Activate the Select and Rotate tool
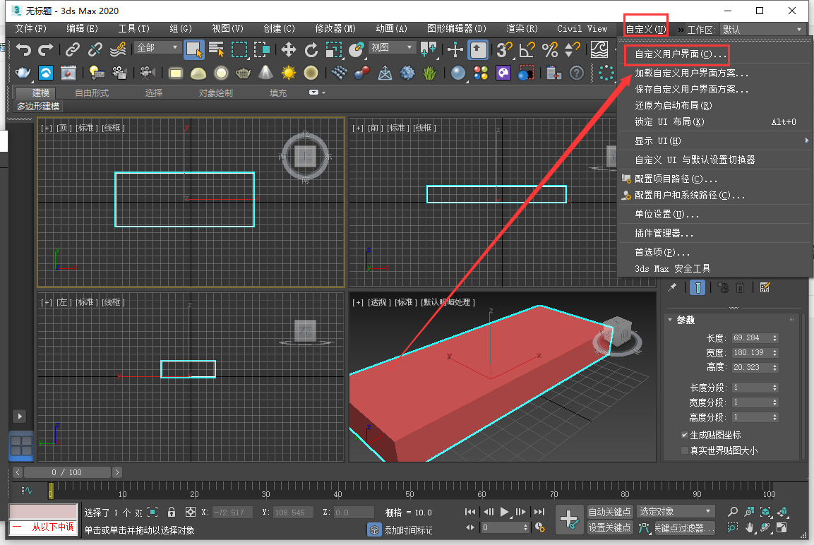The height and width of the screenshot is (545, 814). click(x=311, y=50)
